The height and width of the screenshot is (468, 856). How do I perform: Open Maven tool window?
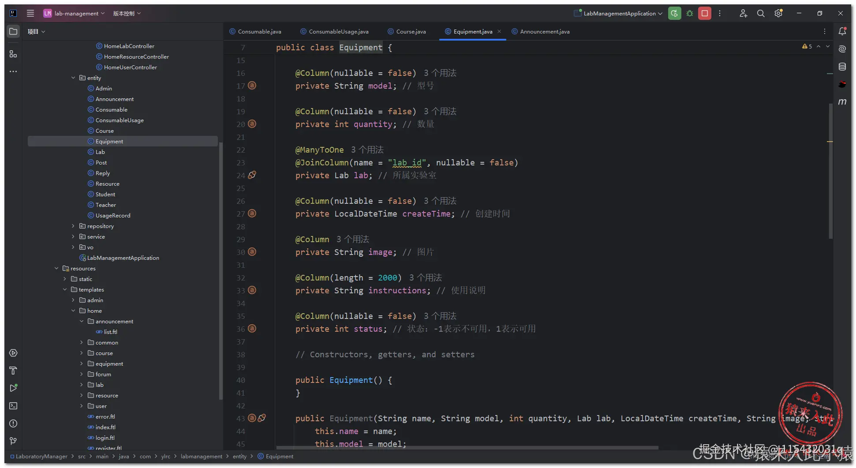842,102
